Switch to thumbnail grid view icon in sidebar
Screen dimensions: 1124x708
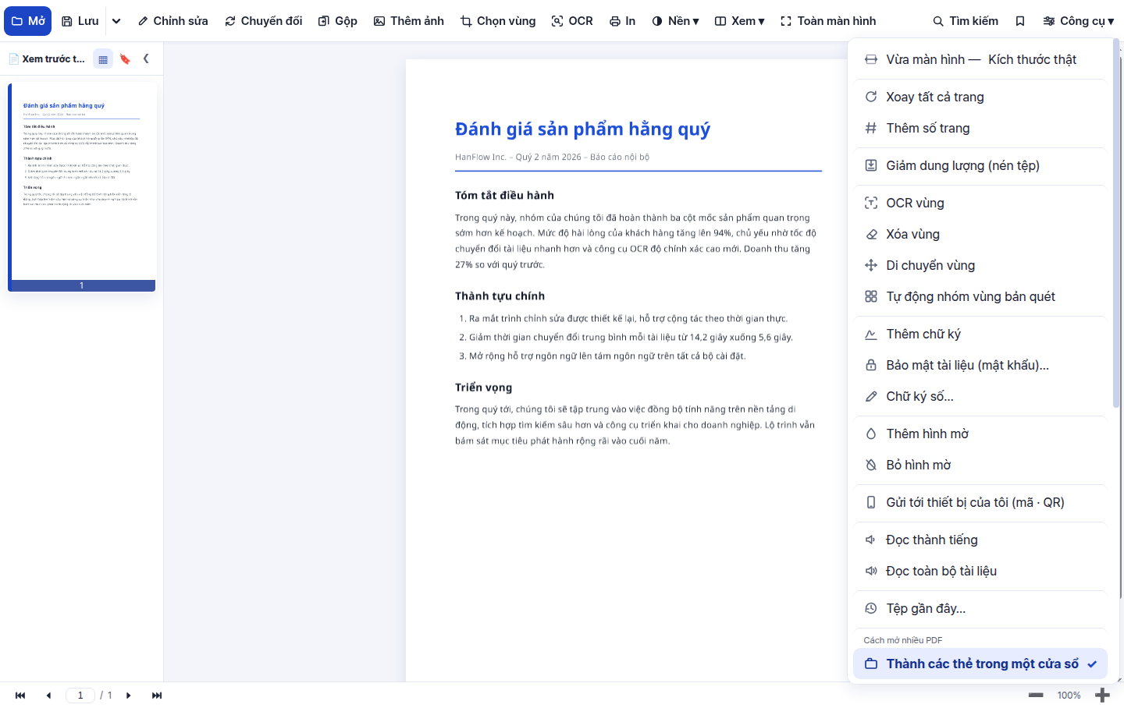(103, 58)
